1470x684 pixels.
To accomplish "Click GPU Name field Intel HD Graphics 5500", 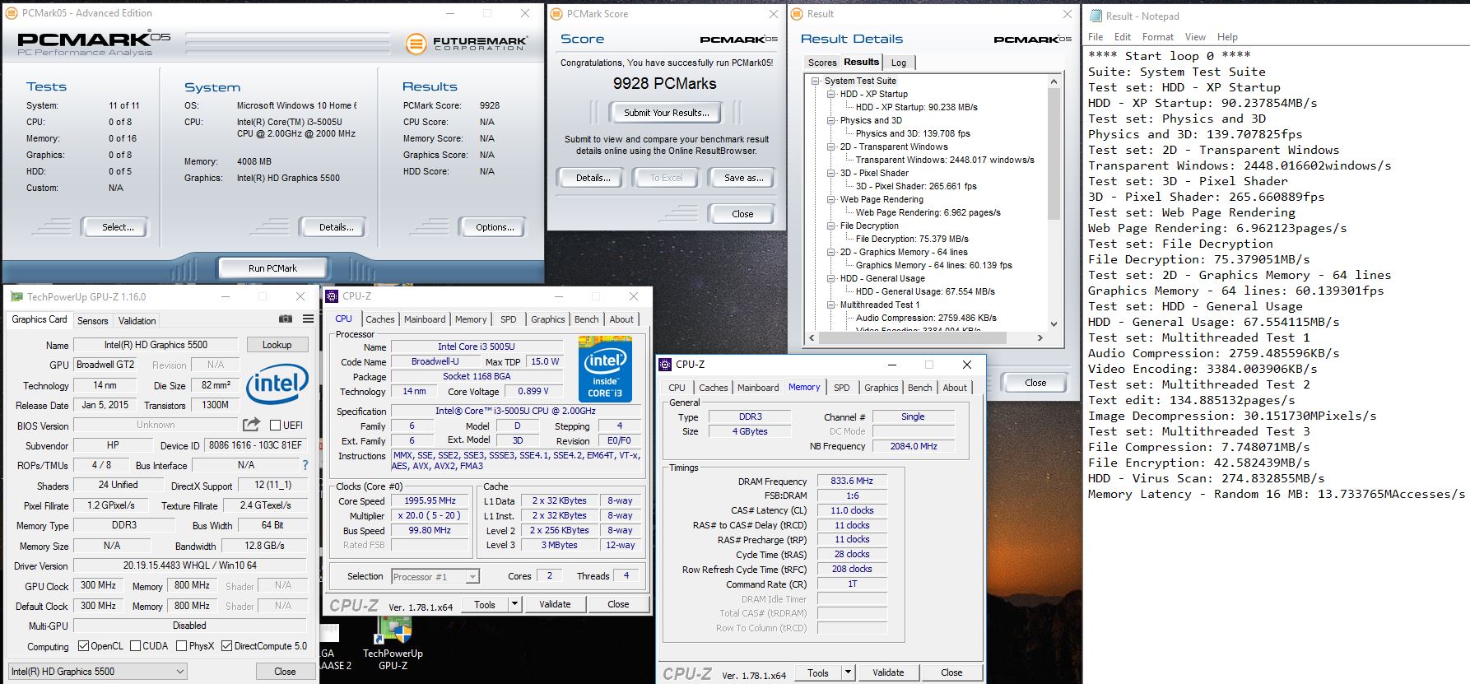I will pyautogui.click(x=156, y=345).
